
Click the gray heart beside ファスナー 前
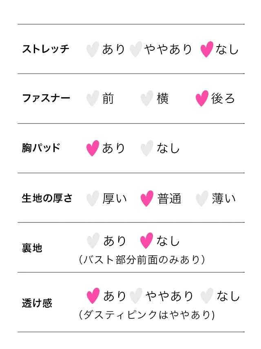tap(93, 98)
